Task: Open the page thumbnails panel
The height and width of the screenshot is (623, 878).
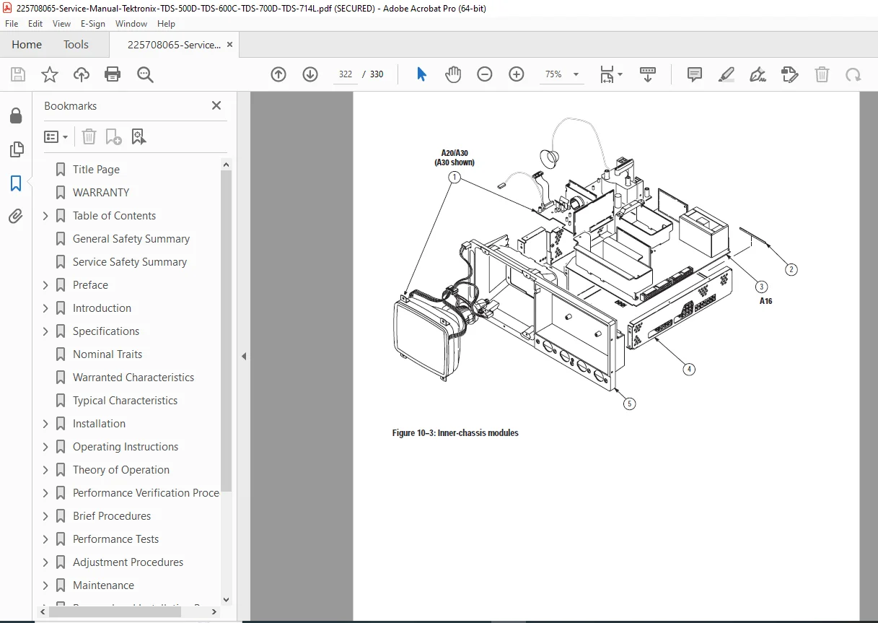Action: 16,149
